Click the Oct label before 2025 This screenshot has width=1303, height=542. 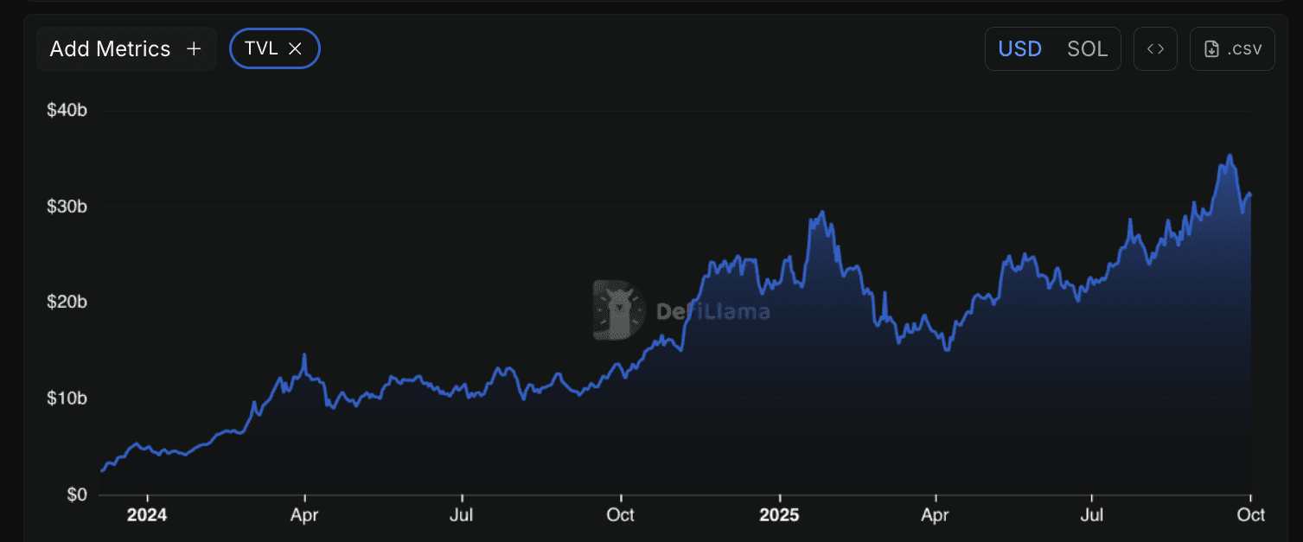pos(621,515)
